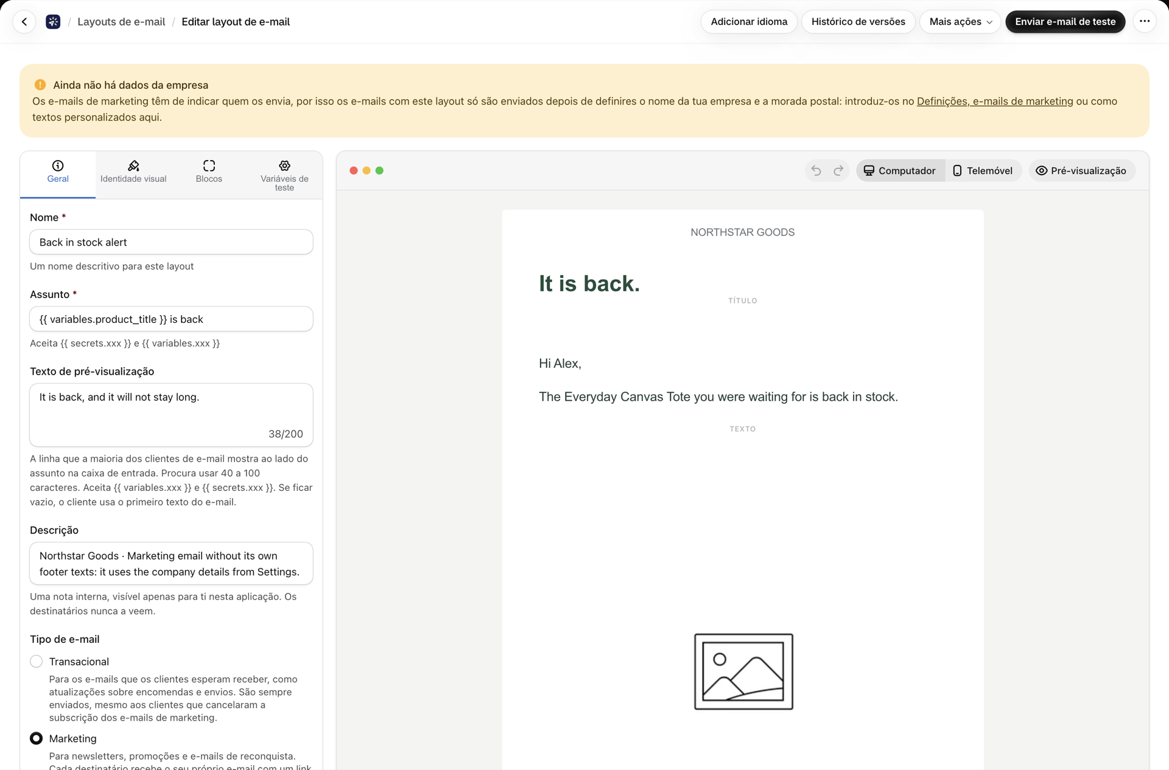Select the Marketing email type
The width and height of the screenshot is (1169, 770).
pyautogui.click(x=37, y=738)
